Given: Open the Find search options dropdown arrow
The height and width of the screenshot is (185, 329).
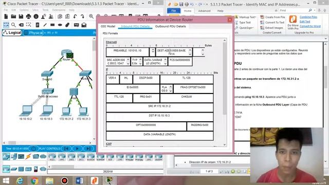Looking at the screenshot, I should coord(315,10).
